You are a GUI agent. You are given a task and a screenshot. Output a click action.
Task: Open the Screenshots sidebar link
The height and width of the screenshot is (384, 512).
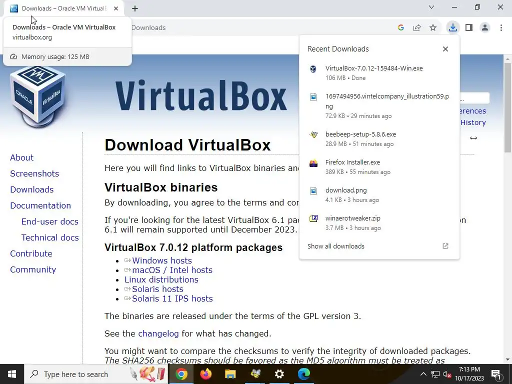point(34,173)
